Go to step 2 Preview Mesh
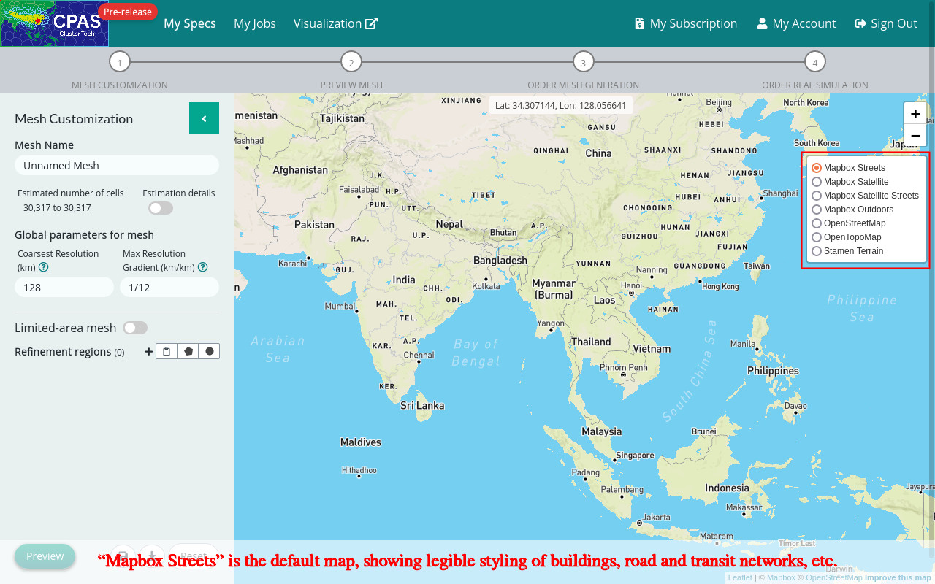935x584 pixels. 351,62
